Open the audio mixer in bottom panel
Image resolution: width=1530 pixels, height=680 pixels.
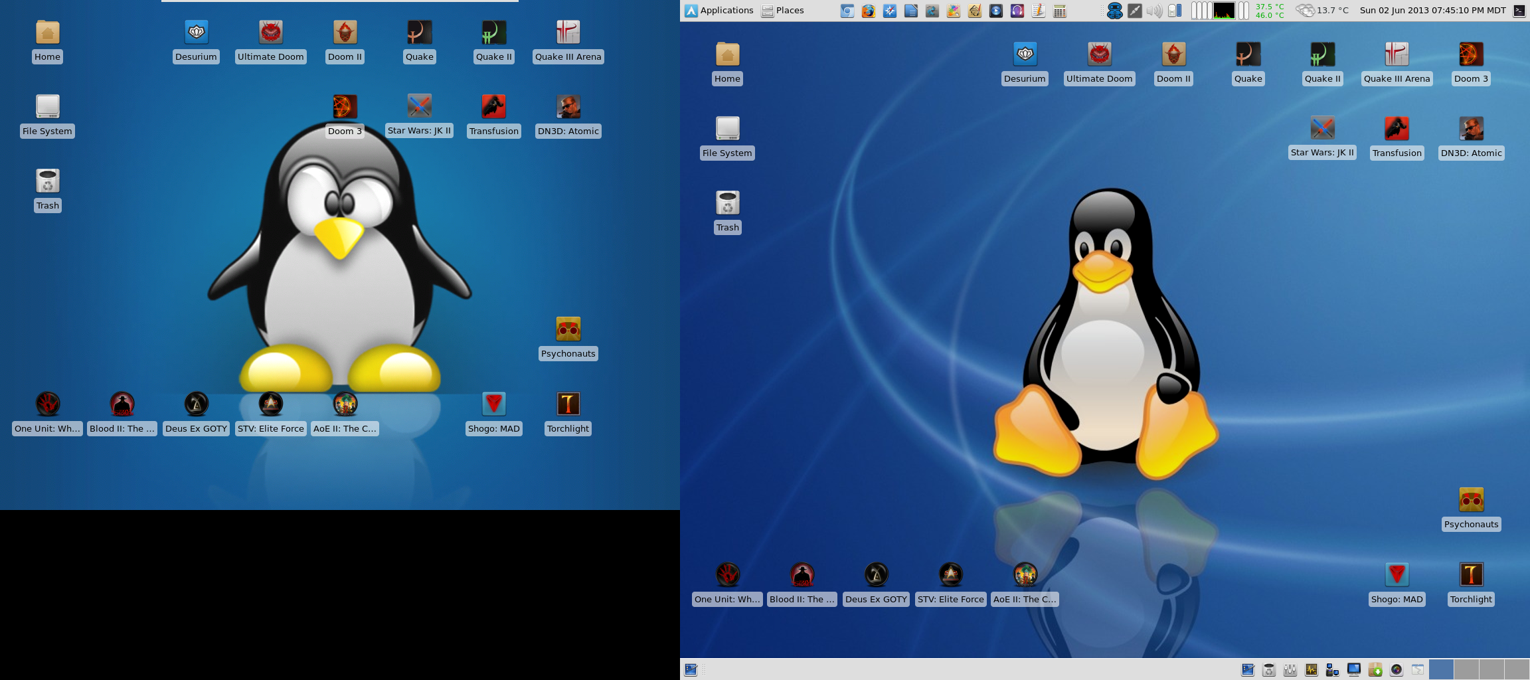point(1290,669)
